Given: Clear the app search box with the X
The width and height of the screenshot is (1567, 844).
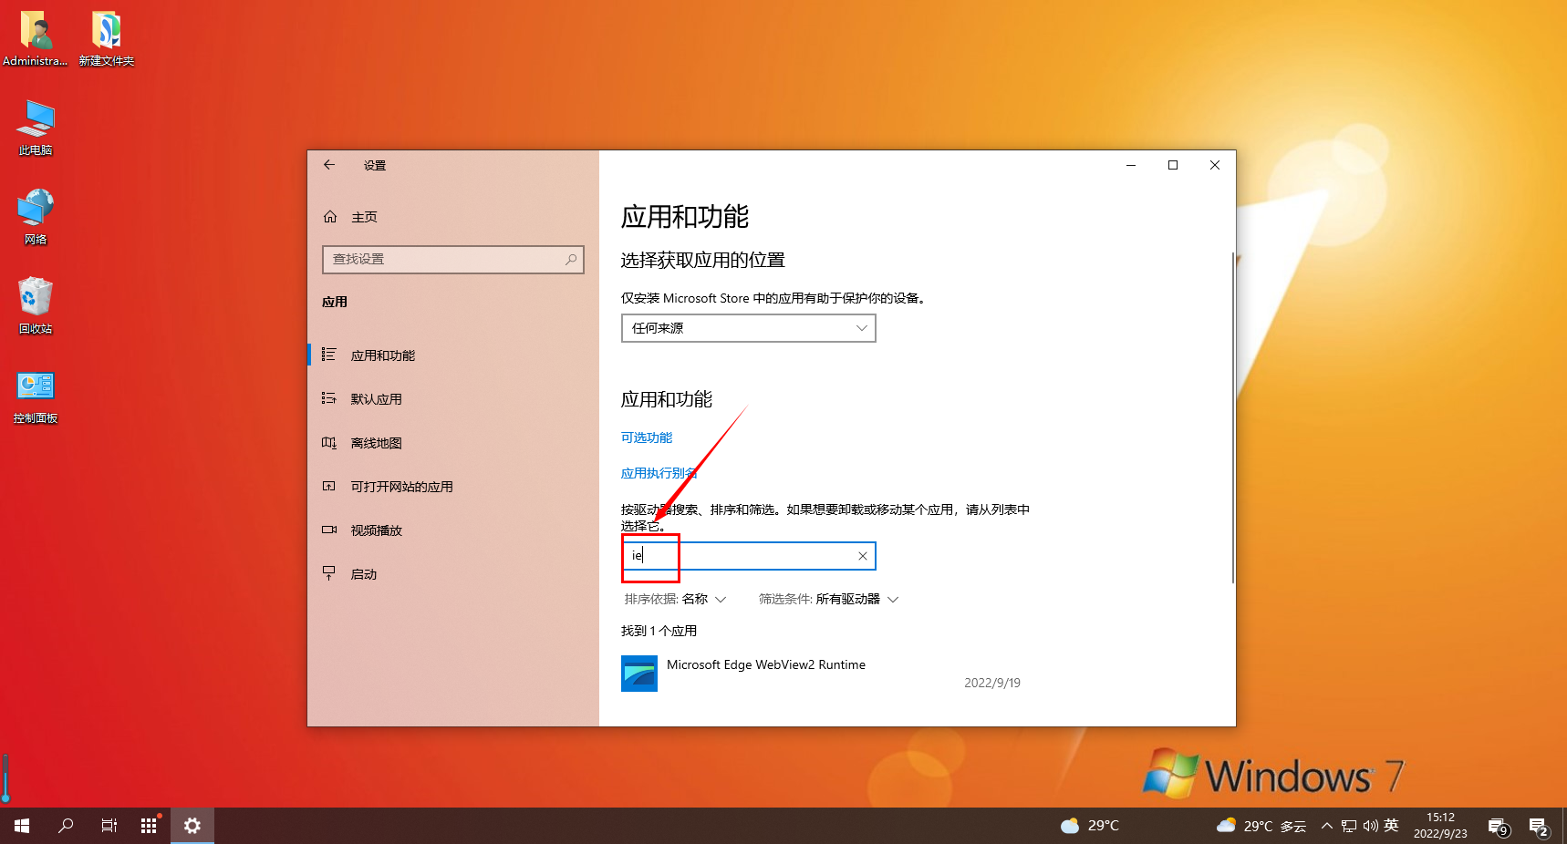Looking at the screenshot, I should [x=861, y=555].
